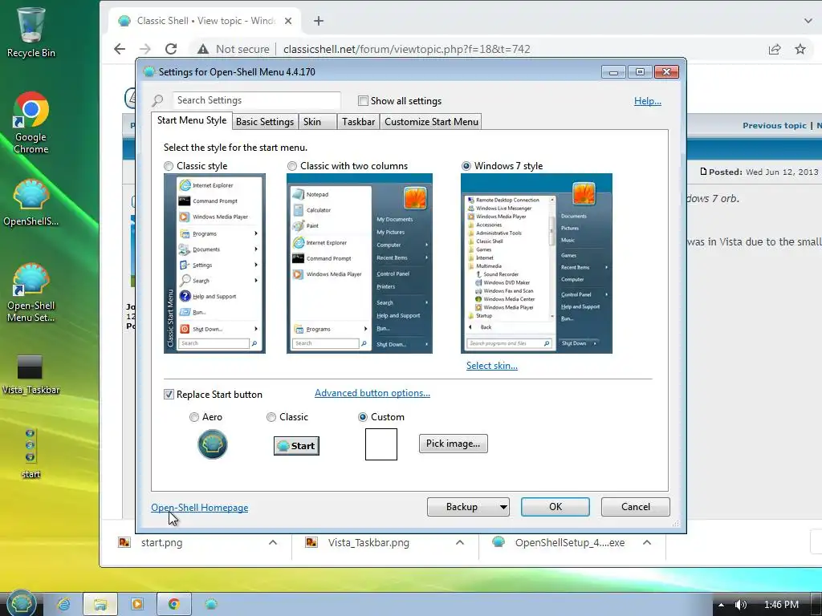The height and width of the screenshot is (616, 822).
Task: Open File Explorer taskbar button
Action: click(100, 604)
